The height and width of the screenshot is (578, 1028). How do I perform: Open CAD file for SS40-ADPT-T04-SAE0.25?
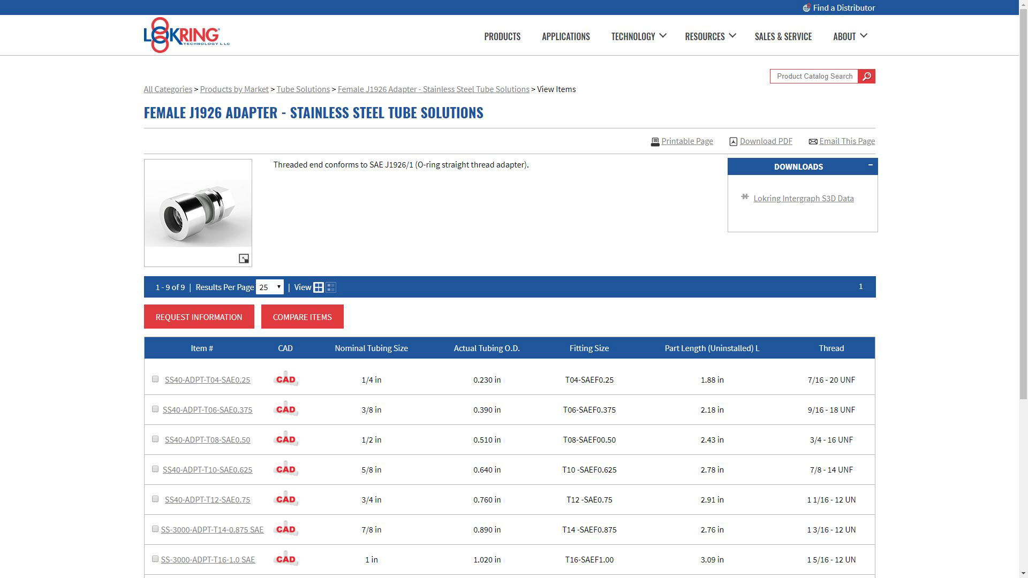(x=285, y=379)
